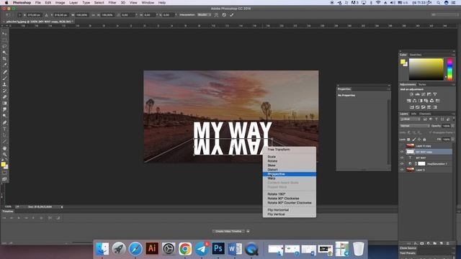Choose Distort from the context menu
461x259 pixels.
coord(290,170)
